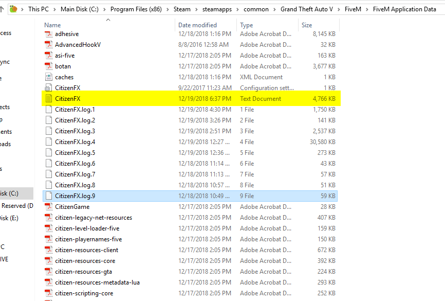
Task: Sort files by the Name column header
Action: (52, 25)
